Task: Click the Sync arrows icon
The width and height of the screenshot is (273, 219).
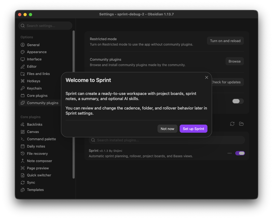Action: [x=23, y=182]
